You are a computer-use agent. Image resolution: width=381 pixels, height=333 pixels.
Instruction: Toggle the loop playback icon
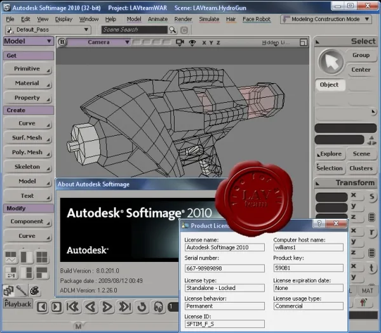pos(142,307)
